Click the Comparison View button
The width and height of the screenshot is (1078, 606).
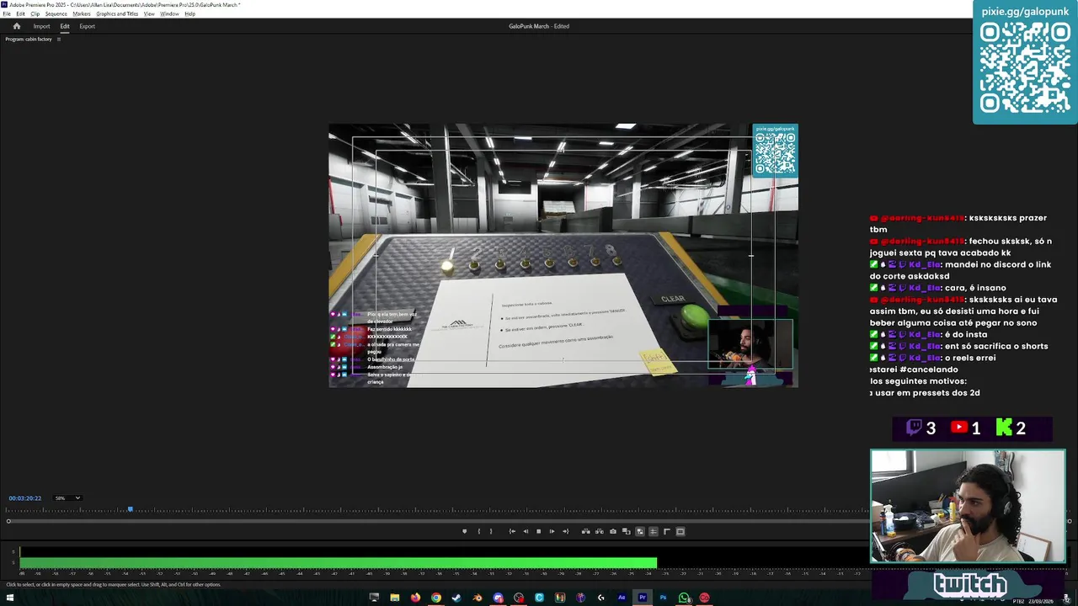[x=626, y=531]
